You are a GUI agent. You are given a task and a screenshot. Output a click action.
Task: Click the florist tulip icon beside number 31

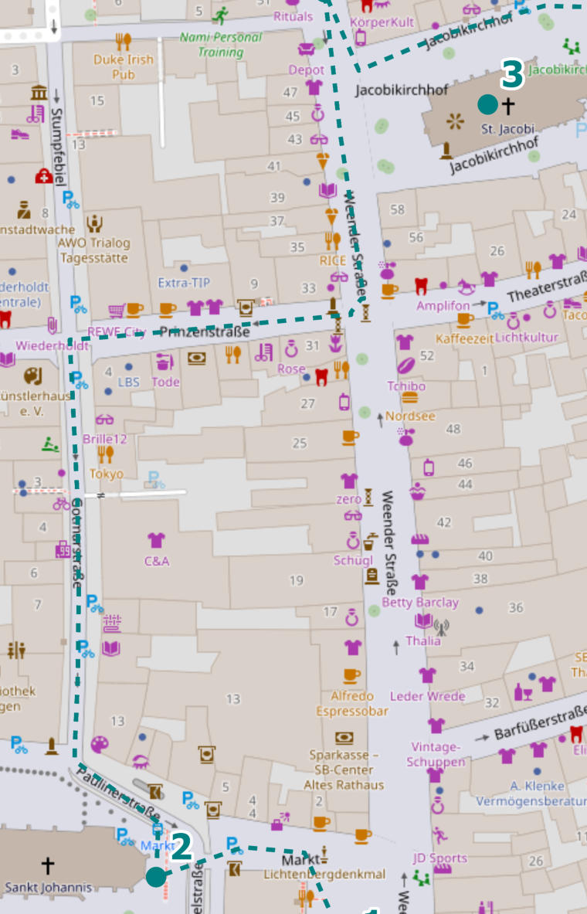coord(335,344)
